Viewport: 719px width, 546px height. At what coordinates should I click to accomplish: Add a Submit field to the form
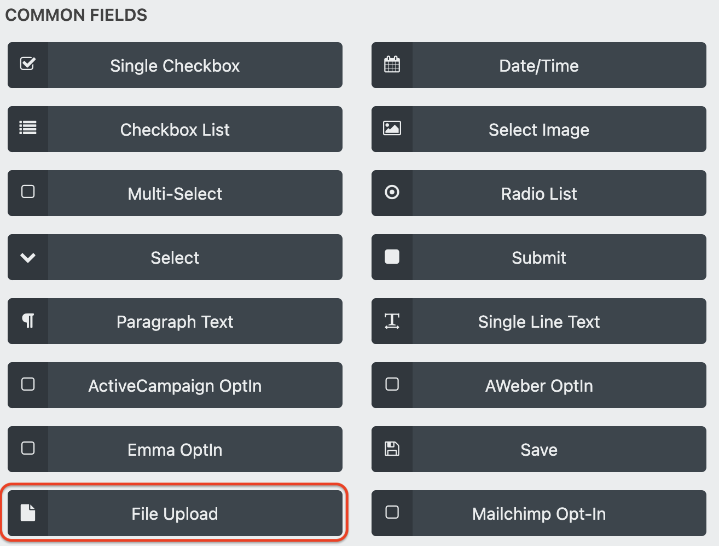pyautogui.click(x=538, y=257)
